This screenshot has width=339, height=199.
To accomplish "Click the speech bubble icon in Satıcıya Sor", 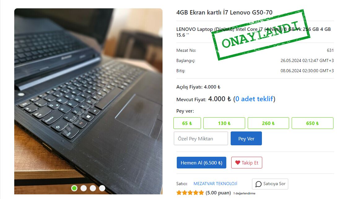I will (259, 184).
